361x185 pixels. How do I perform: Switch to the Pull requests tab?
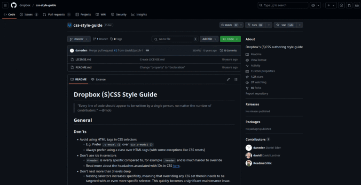[x=57, y=15]
